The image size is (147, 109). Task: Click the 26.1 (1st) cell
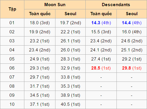[70, 41]
